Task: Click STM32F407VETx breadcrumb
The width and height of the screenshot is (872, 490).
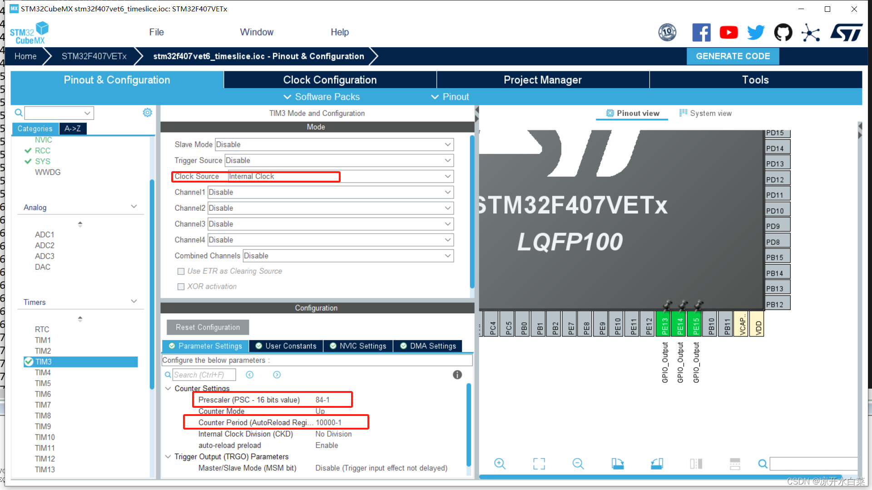Action: tap(94, 56)
